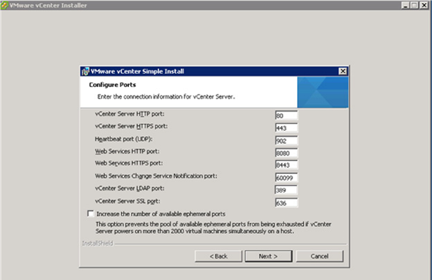Click the Heartbeat port (UDP) label

[x=123, y=139]
